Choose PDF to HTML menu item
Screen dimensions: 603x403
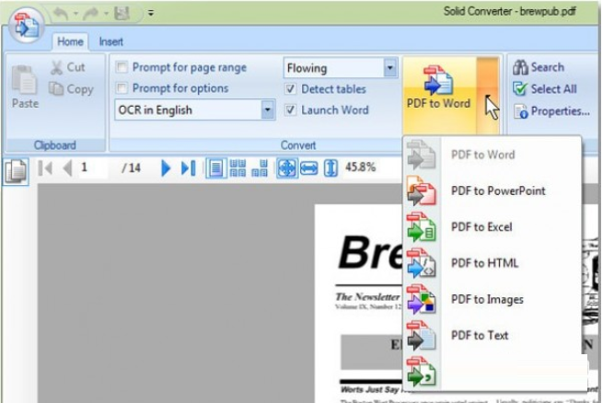pos(492,263)
